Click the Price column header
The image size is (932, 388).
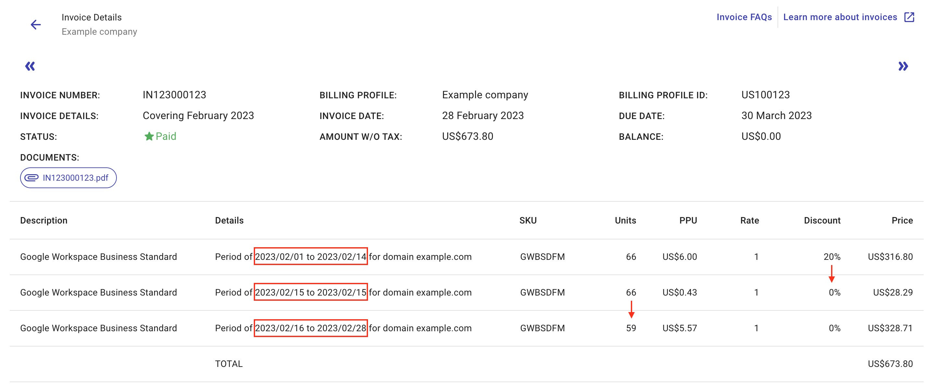click(902, 220)
